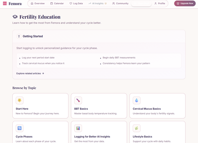Click the Upgrade Now button

click(185, 3)
